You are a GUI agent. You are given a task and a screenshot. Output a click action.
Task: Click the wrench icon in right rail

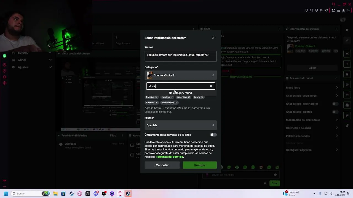point(347,115)
